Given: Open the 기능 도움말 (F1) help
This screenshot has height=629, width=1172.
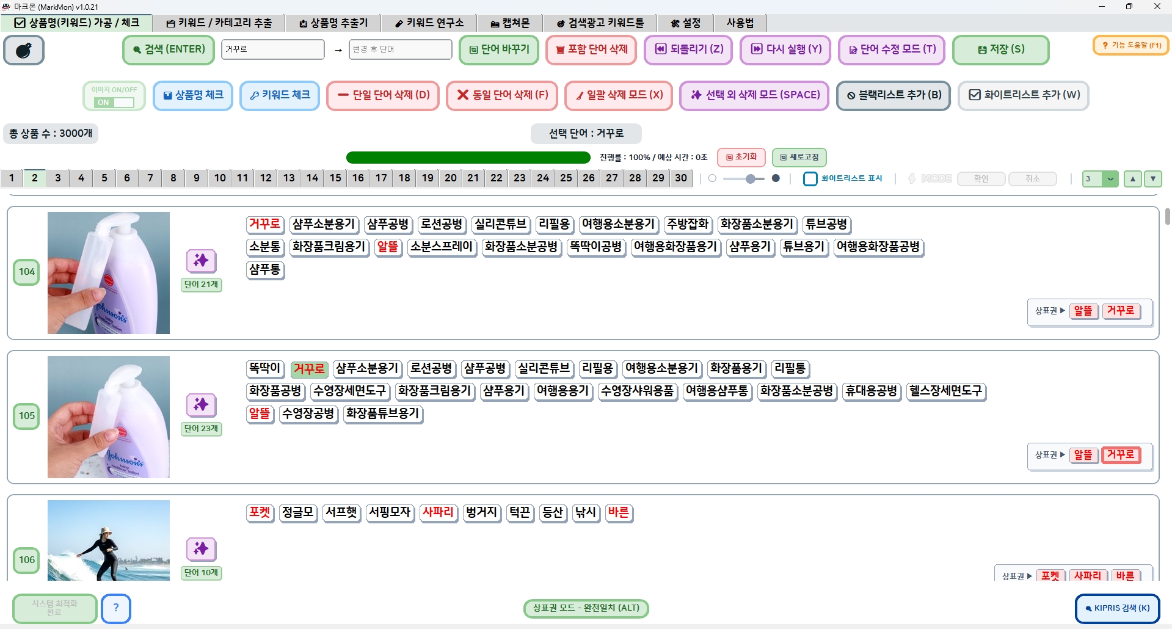Looking at the screenshot, I should click(1130, 45).
